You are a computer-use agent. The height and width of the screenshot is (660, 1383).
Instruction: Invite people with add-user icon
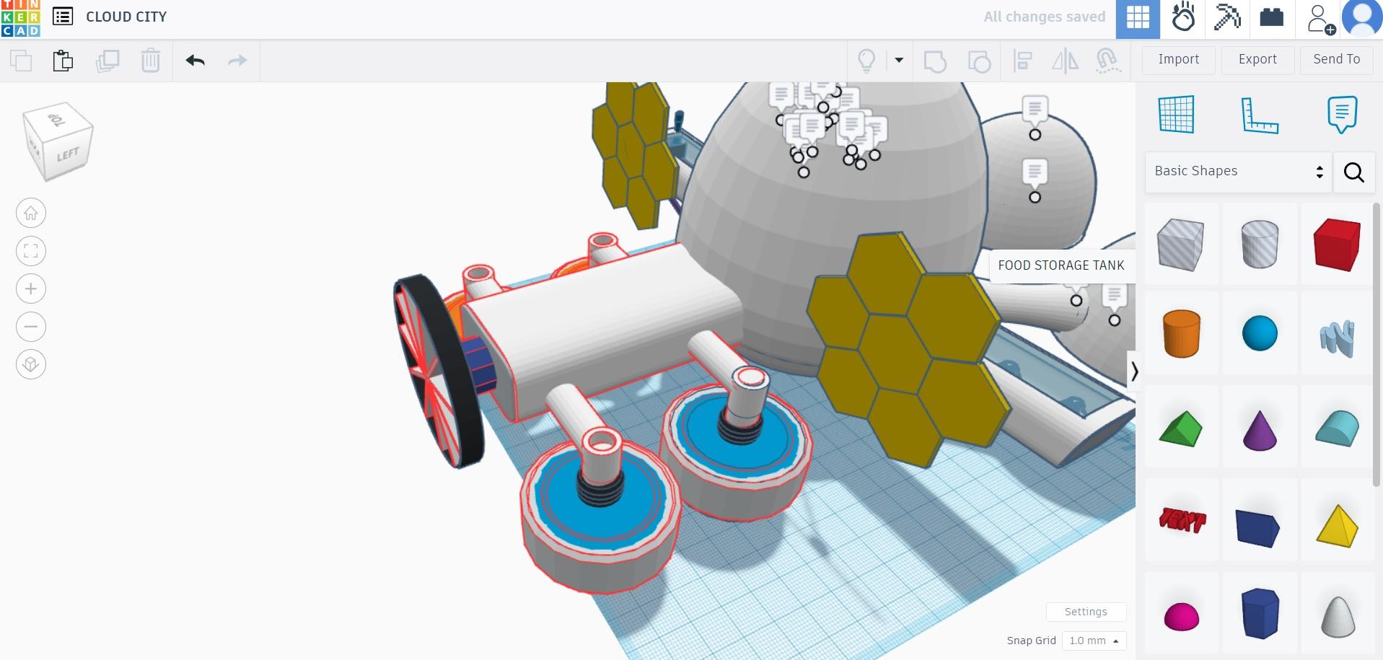tap(1320, 19)
